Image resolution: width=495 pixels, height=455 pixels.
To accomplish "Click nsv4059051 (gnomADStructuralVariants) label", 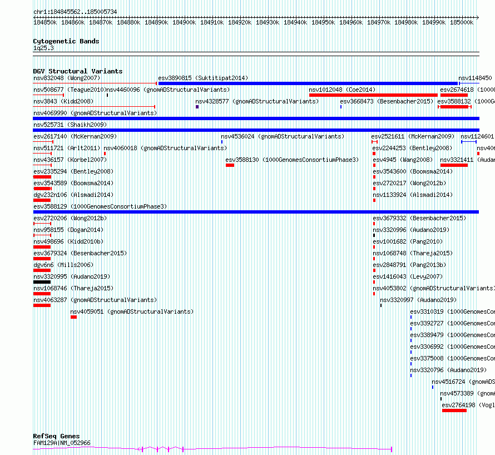I will click(132, 311).
